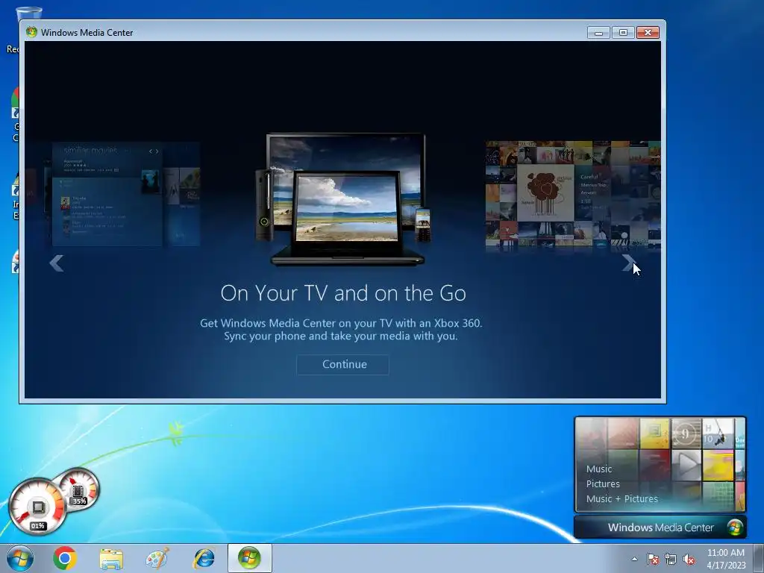Select Pictures in the Media Center gadget
Image resolution: width=764 pixels, height=573 pixels.
(x=603, y=483)
